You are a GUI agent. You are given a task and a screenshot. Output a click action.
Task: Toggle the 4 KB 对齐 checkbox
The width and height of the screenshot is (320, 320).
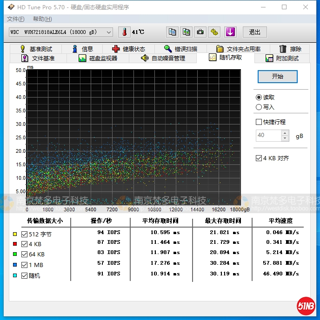[x=259, y=158]
